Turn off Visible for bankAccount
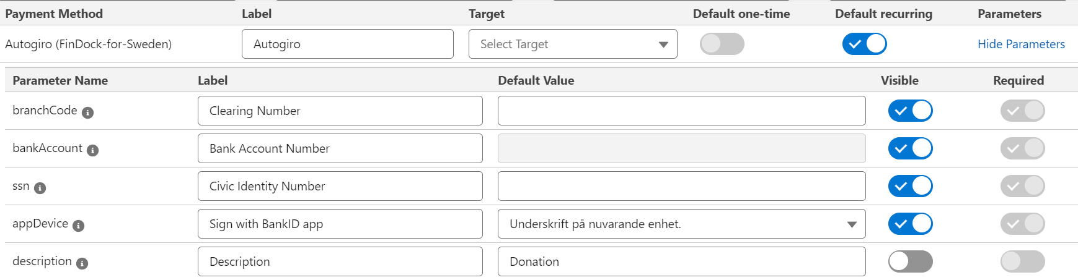This screenshot has height=280, width=1078. coord(910,148)
